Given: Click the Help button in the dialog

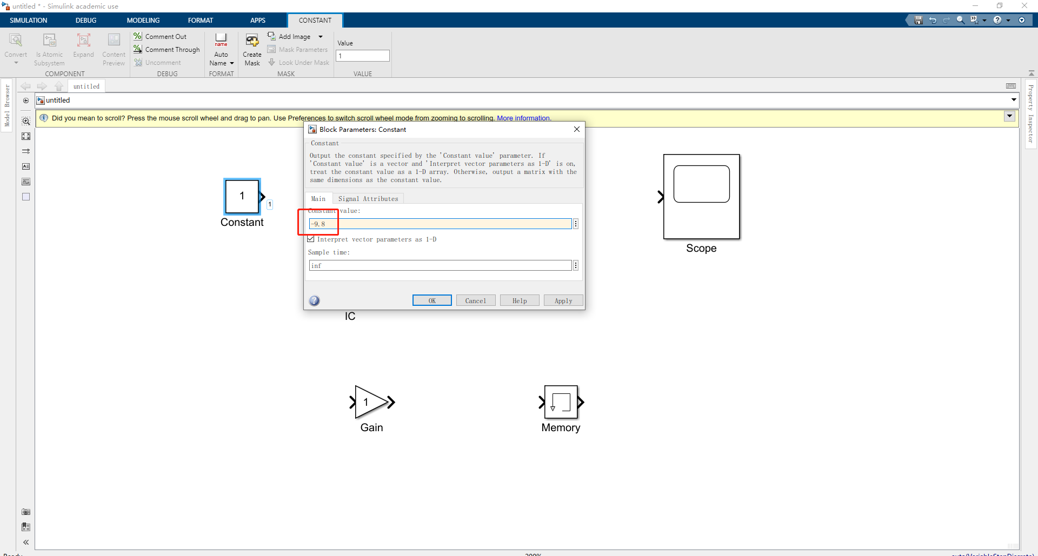Looking at the screenshot, I should click(x=520, y=300).
